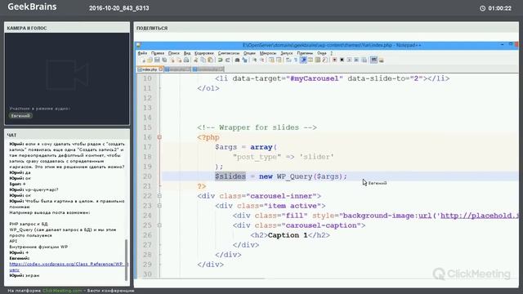This screenshot has height=294, width=523.
Task: Click the Cut scissors icon
Action: click(x=196, y=60)
